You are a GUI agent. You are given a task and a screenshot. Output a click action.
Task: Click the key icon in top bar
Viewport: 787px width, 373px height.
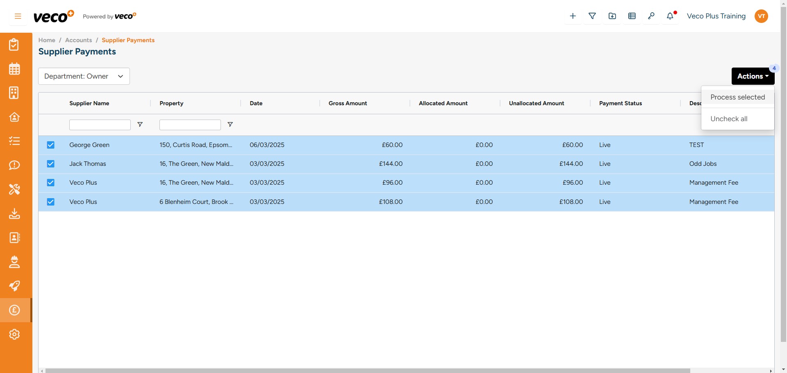(651, 16)
